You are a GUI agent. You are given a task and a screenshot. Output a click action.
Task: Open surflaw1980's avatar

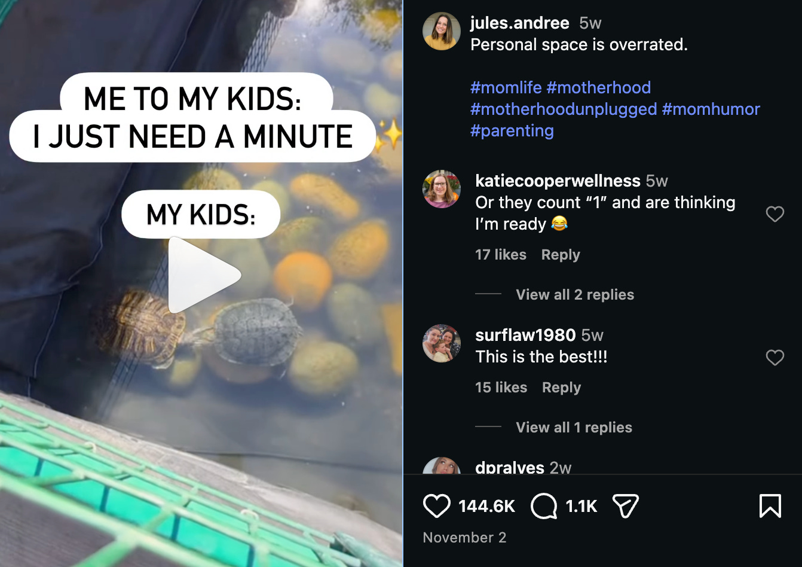tap(442, 343)
